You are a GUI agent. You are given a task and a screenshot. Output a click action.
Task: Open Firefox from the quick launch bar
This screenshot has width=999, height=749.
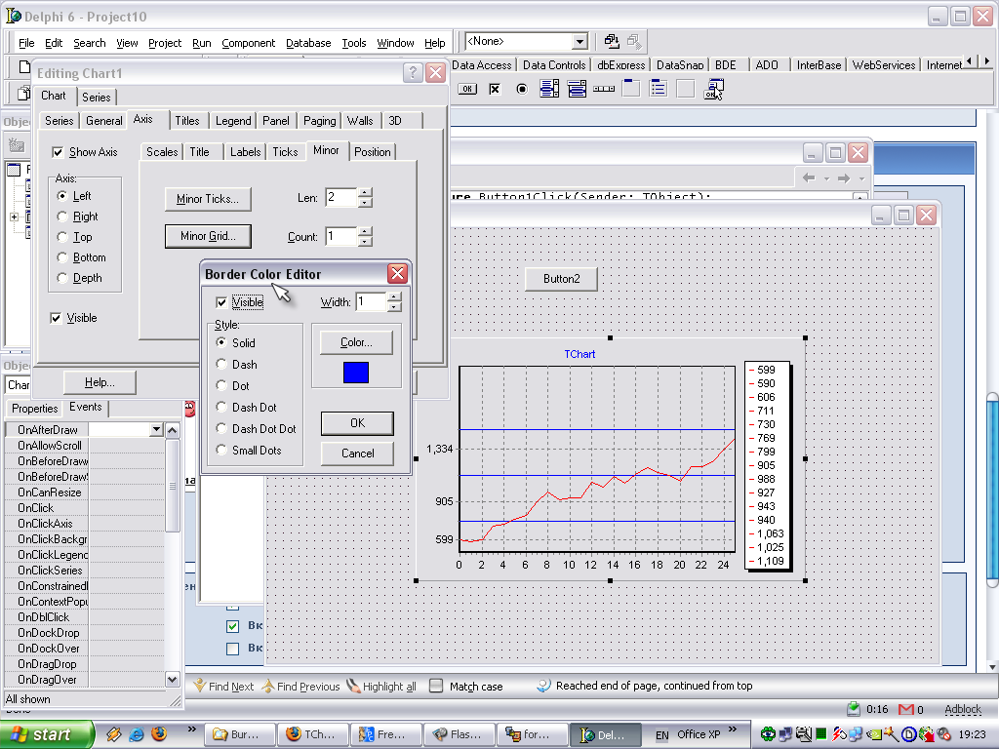(x=159, y=733)
